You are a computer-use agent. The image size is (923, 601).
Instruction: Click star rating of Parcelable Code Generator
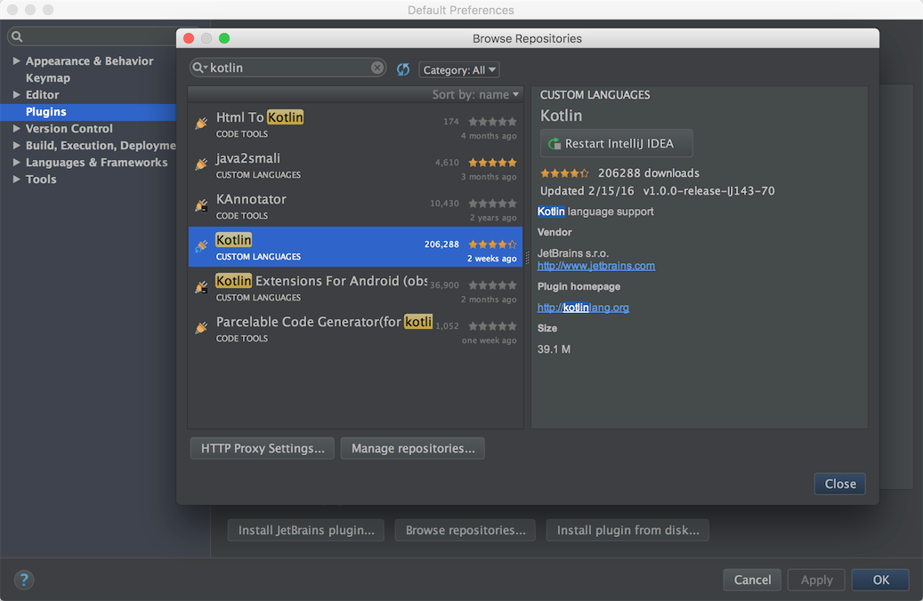(x=493, y=325)
